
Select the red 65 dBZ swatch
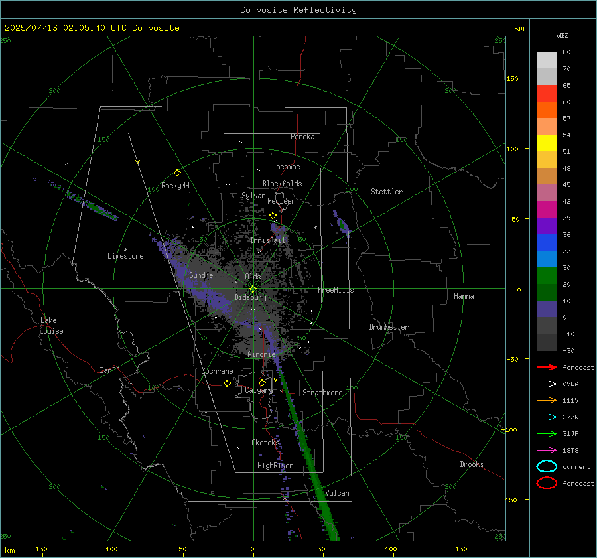point(547,93)
